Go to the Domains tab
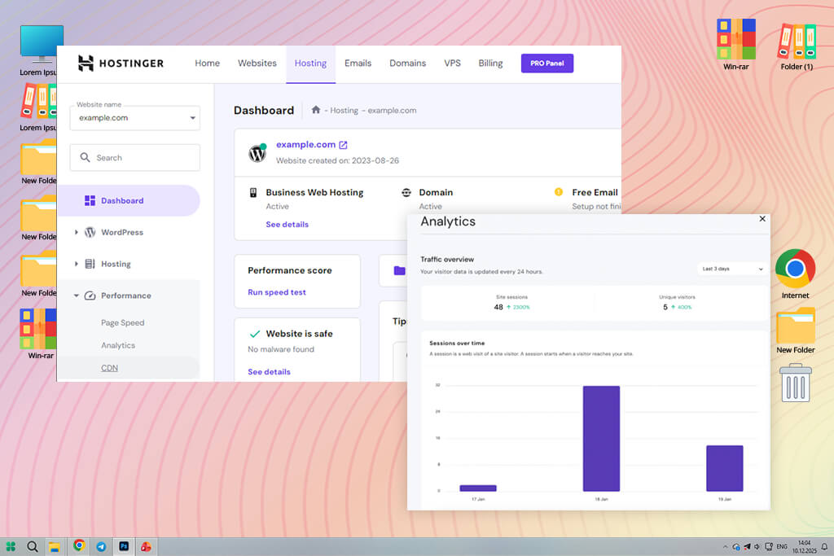The image size is (834, 556). point(407,63)
